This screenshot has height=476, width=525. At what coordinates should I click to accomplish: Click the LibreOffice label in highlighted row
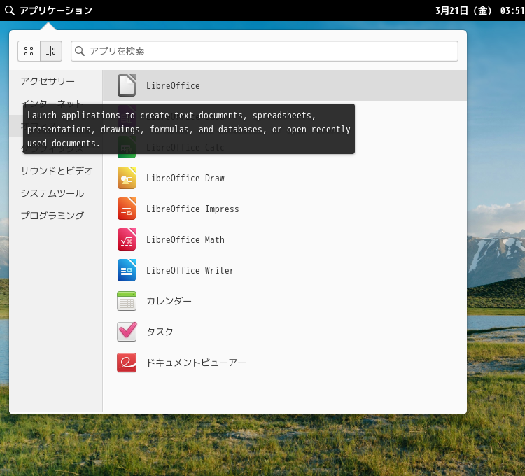[x=173, y=85]
